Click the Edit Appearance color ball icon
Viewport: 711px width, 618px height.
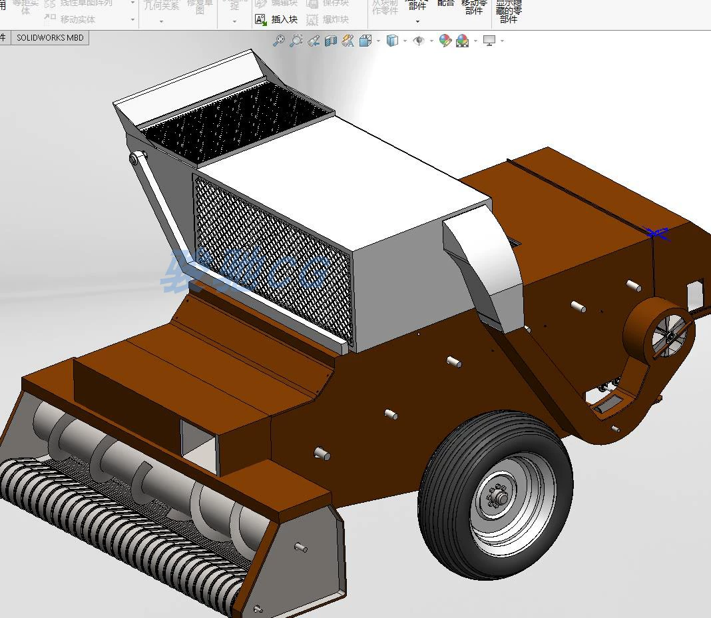click(445, 41)
